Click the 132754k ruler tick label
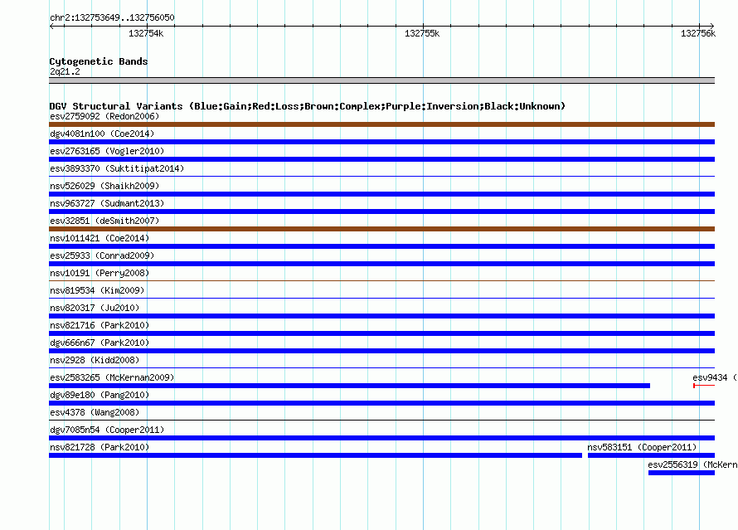738x530 pixels. tap(146, 33)
